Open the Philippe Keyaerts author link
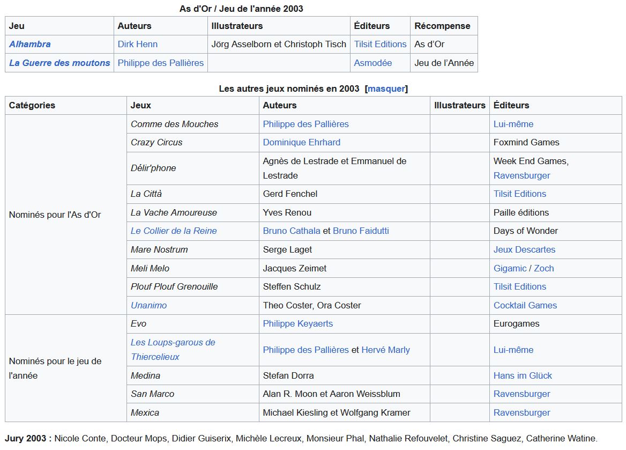626x450 pixels. click(298, 324)
